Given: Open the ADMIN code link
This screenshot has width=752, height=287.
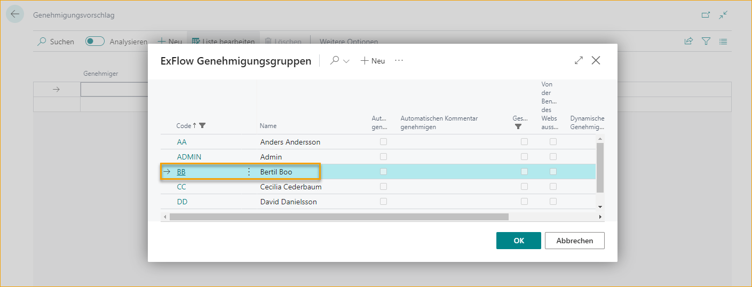Looking at the screenshot, I should 189,157.
